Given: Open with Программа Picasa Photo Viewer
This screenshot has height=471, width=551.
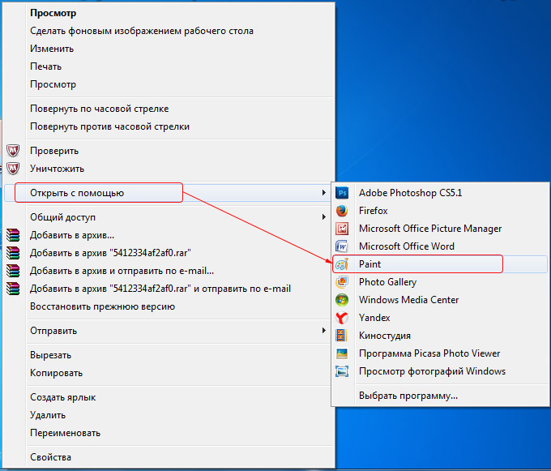Looking at the screenshot, I should (429, 353).
